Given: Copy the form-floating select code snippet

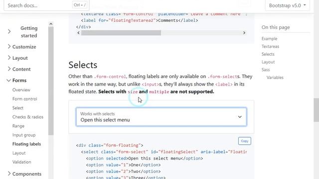Looking at the screenshot, I should coord(245,141).
